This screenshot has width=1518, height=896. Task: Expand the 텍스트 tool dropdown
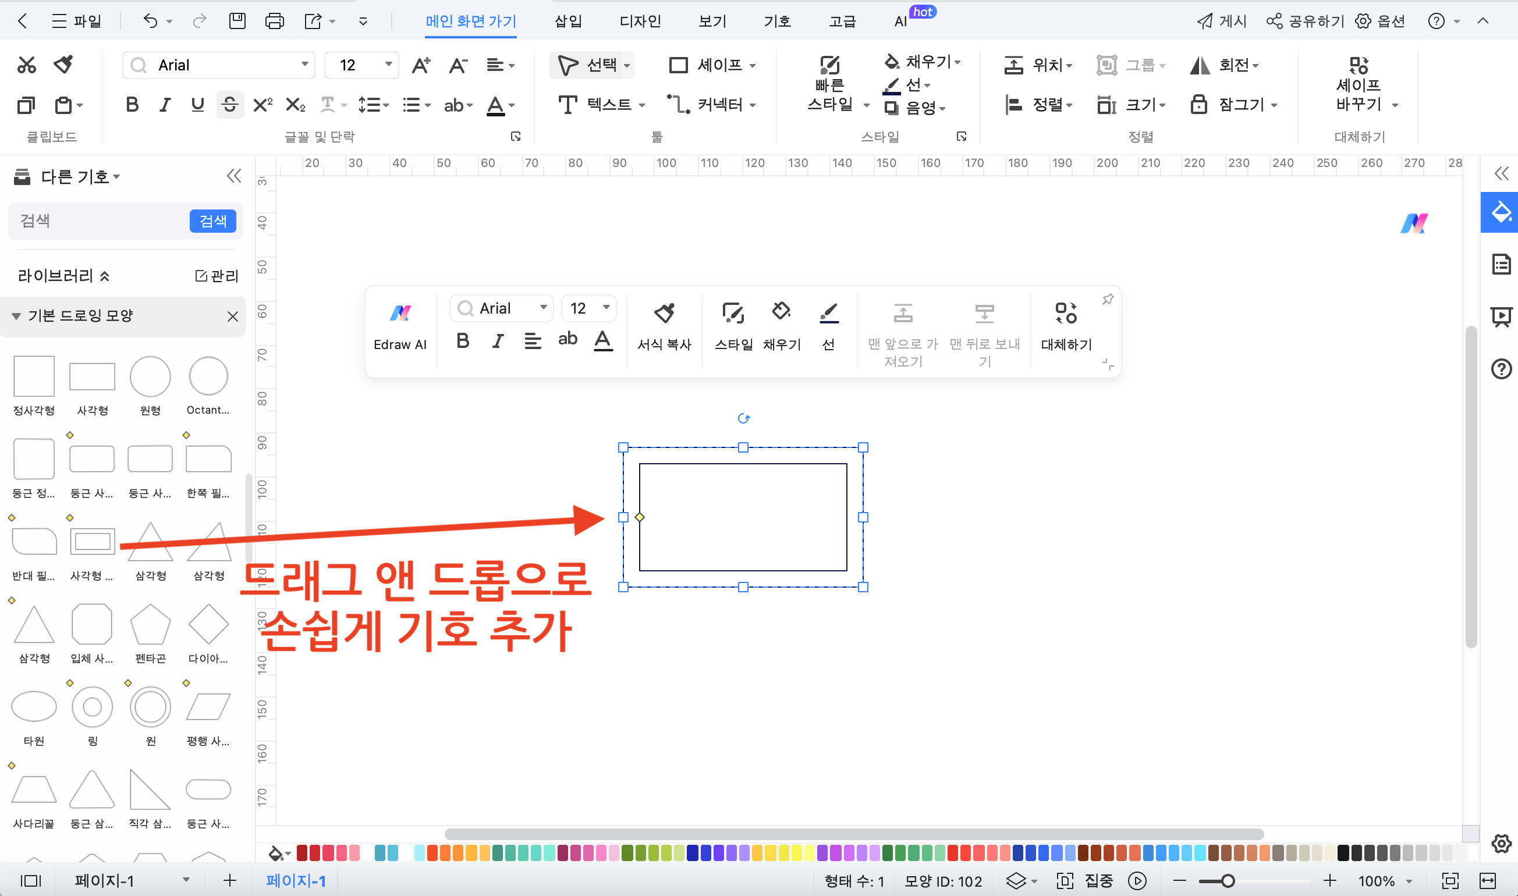click(x=642, y=105)
